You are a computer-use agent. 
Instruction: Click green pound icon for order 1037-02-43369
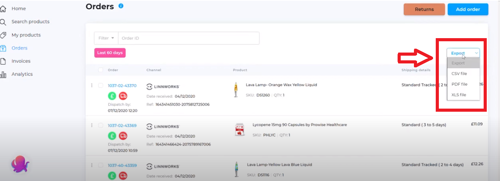tap(112, 135)
